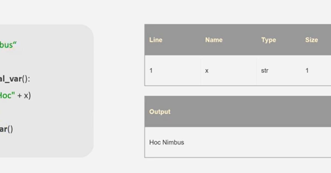The height and width of the screenshot is (173, 331).
Task: Select the line number 1 cell
Action: click(x=151, y=71)
